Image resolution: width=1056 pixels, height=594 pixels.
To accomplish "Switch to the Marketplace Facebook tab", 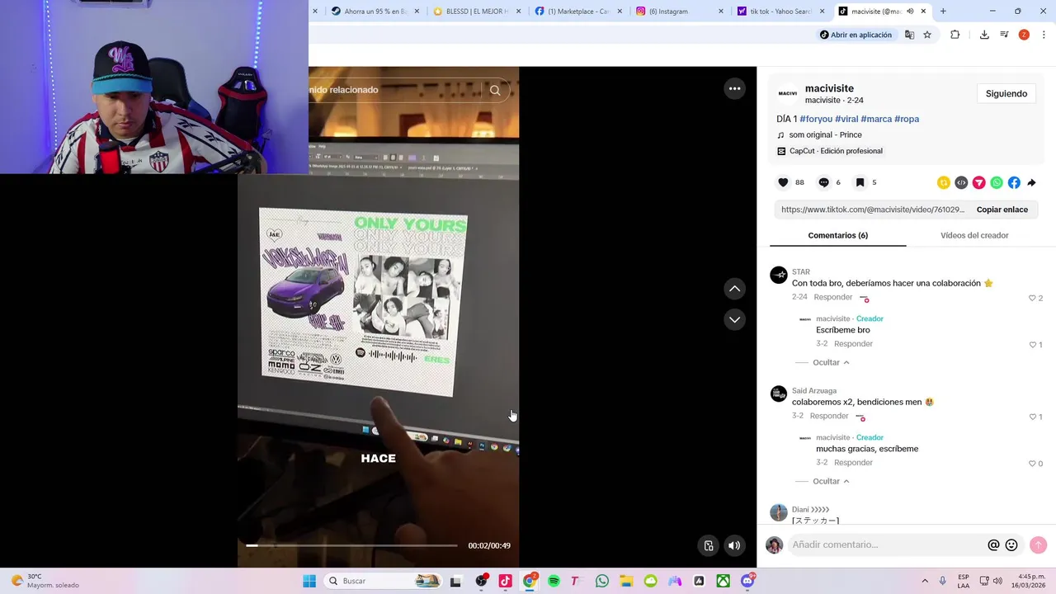I will [x=578, y=11].
